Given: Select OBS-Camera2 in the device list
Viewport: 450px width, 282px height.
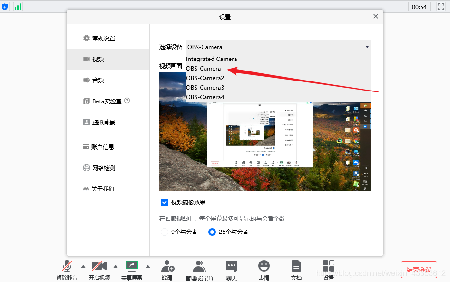Looking at the screenshot, I should 278,78.
